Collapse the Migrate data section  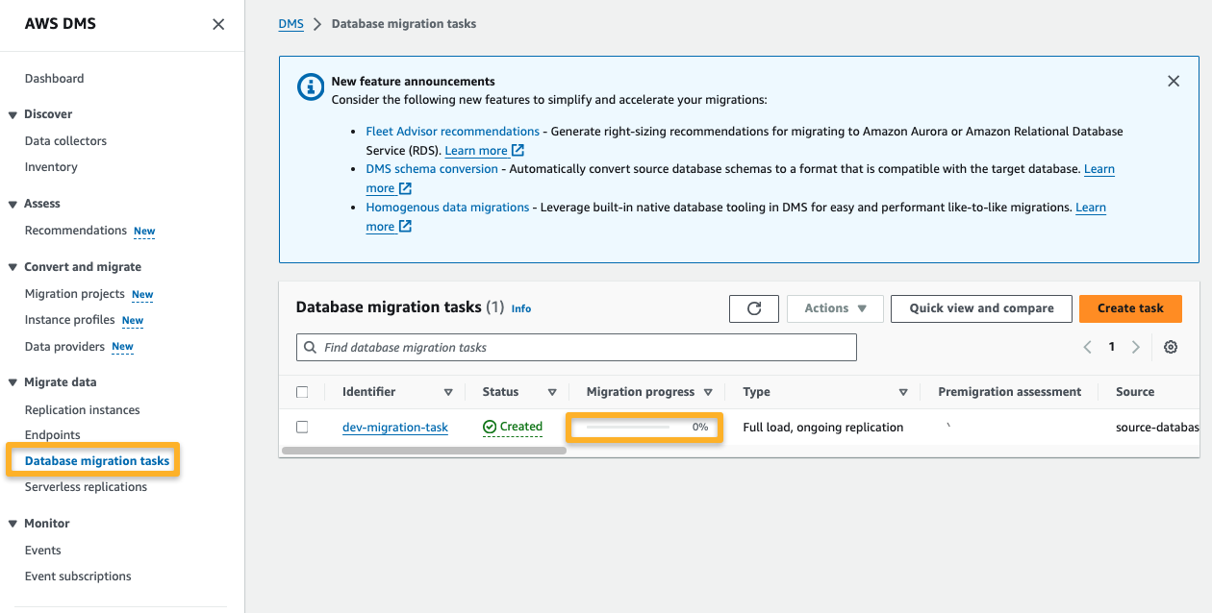coord(13,381)
